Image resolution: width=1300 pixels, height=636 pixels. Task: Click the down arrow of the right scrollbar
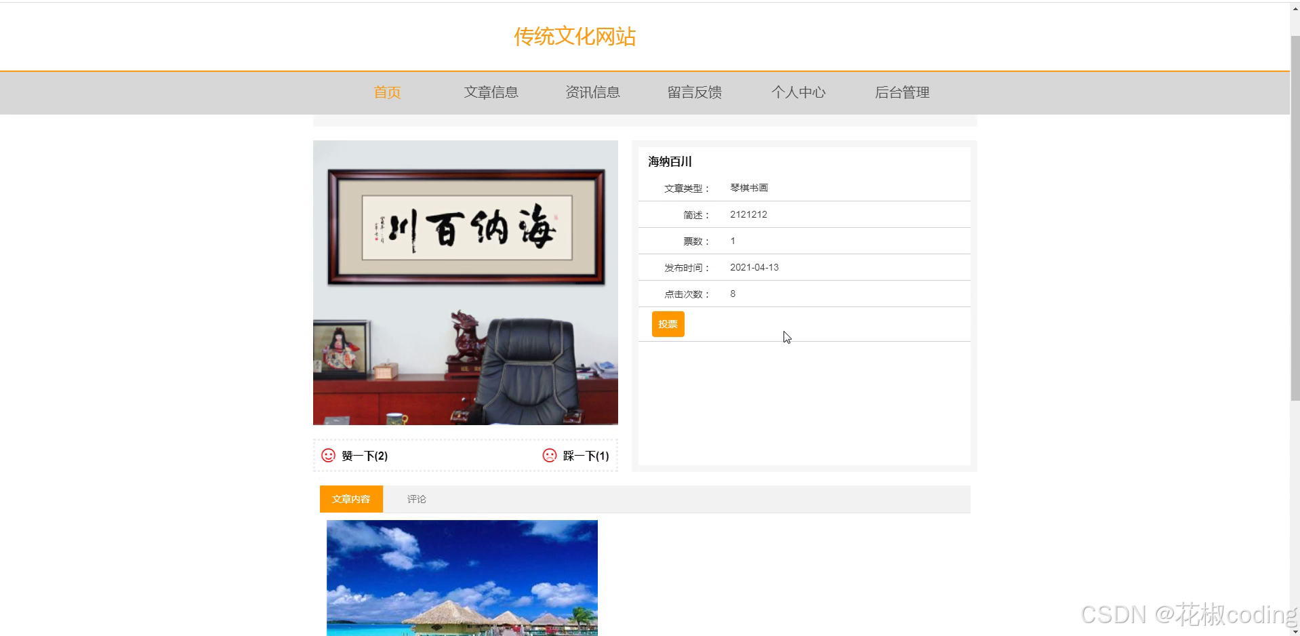[x=1294, y=630]
